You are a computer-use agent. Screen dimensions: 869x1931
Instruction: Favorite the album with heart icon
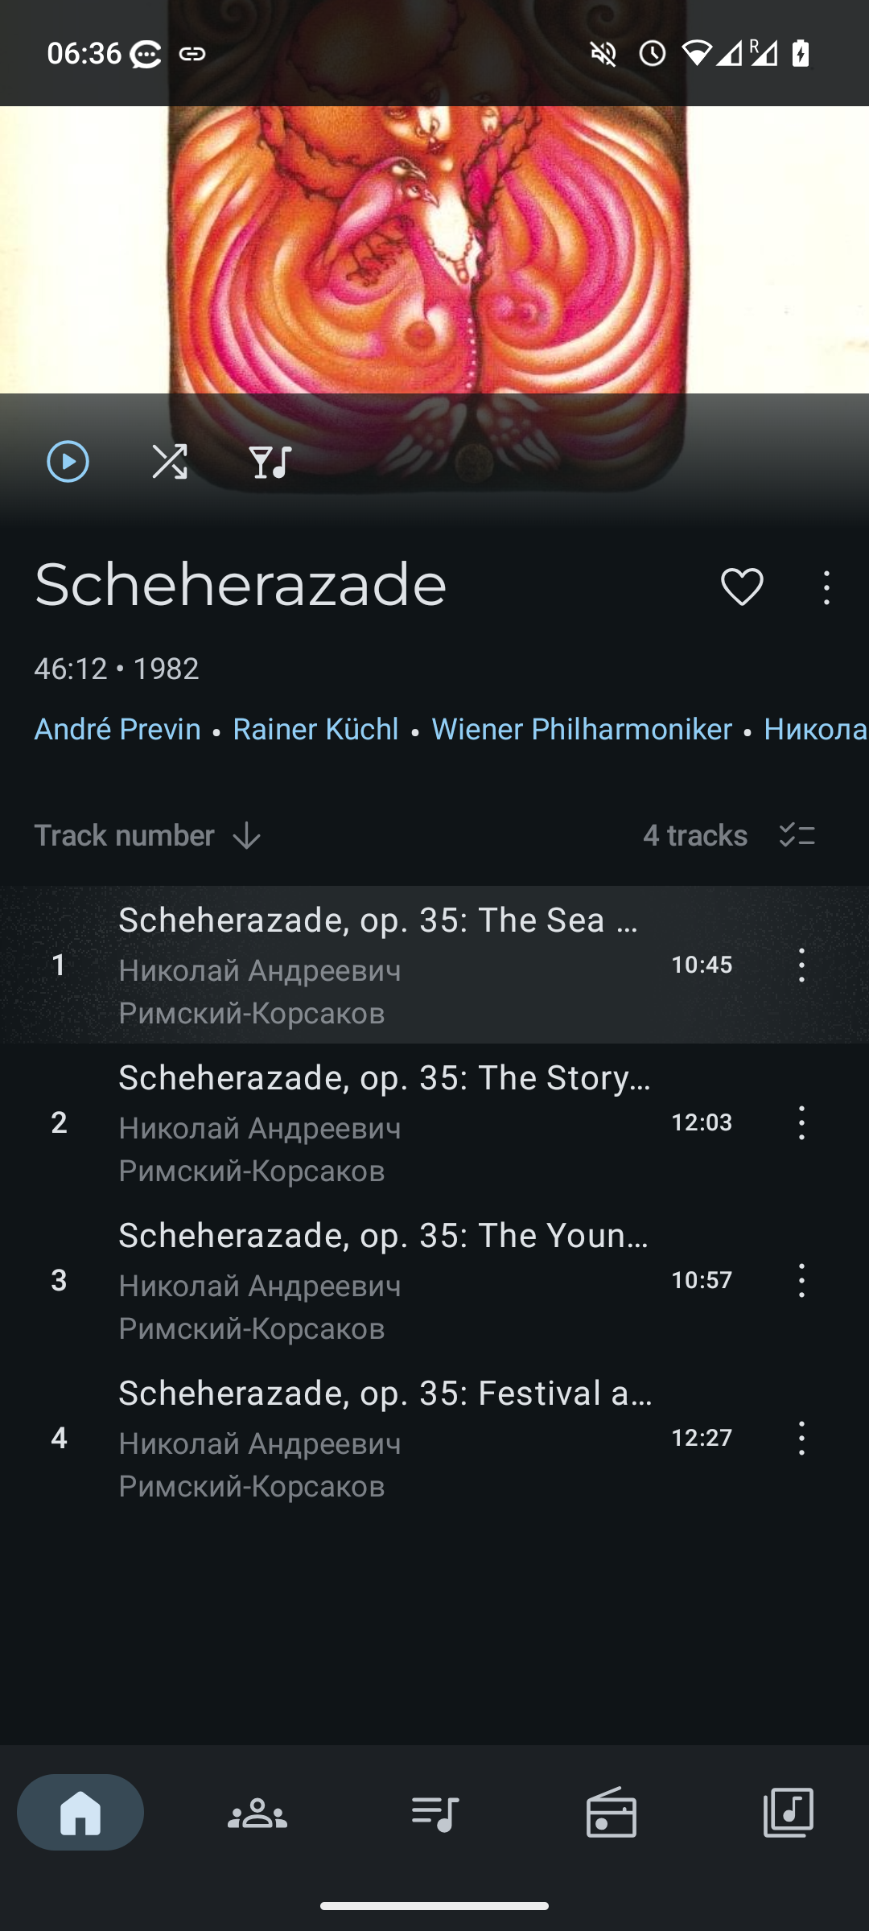click(741, 587)
